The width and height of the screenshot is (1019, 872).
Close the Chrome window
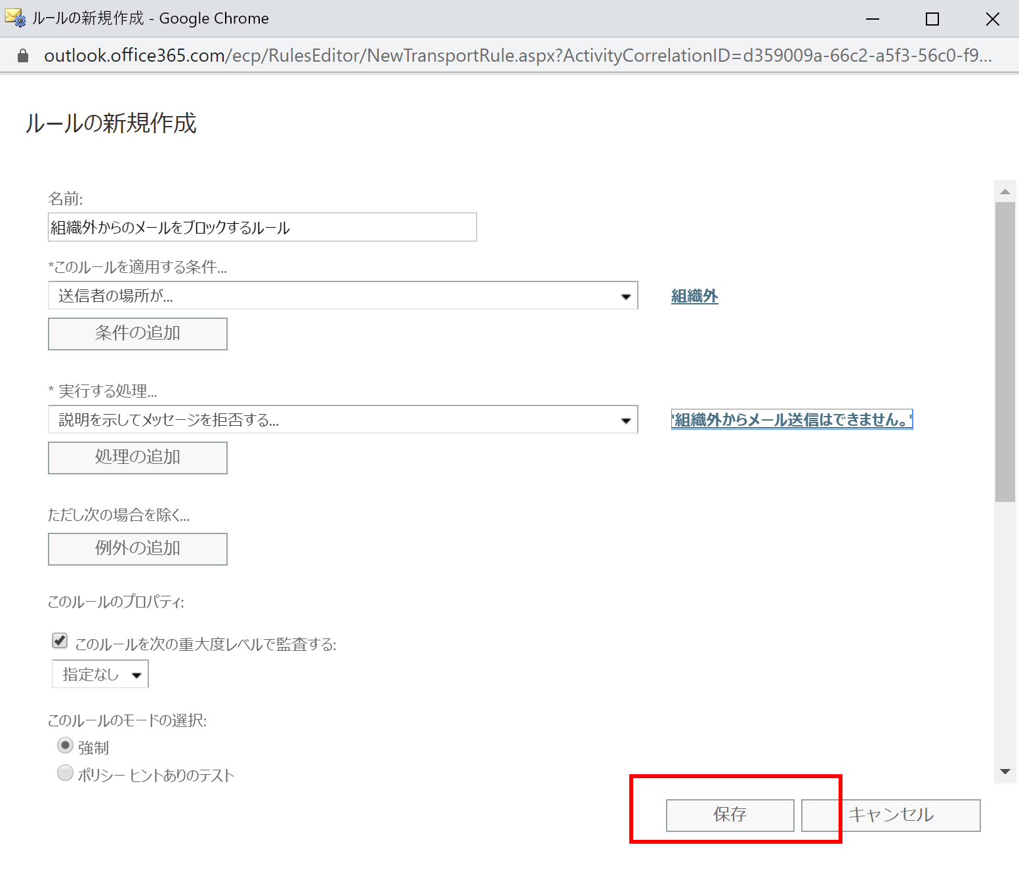(x=993, y=19)
